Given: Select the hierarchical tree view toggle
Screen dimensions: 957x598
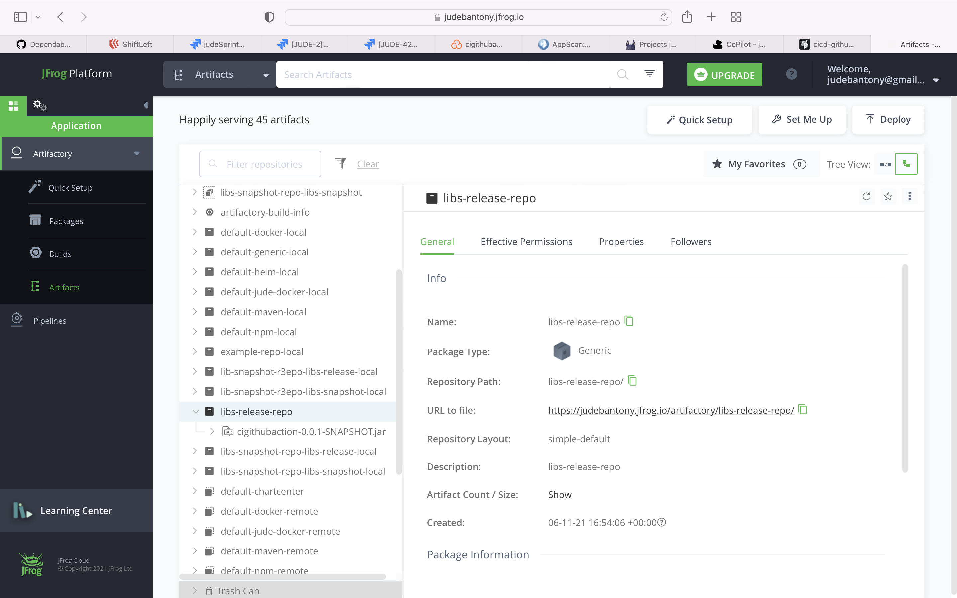Looking at the screenshot, I should pyautogui.click(x=906, y=164).
